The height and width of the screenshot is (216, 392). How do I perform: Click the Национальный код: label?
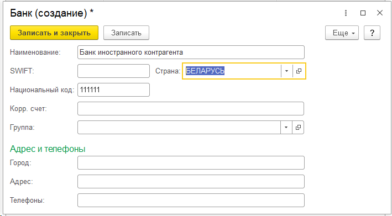pyautogui.click(x=42, y=90)
